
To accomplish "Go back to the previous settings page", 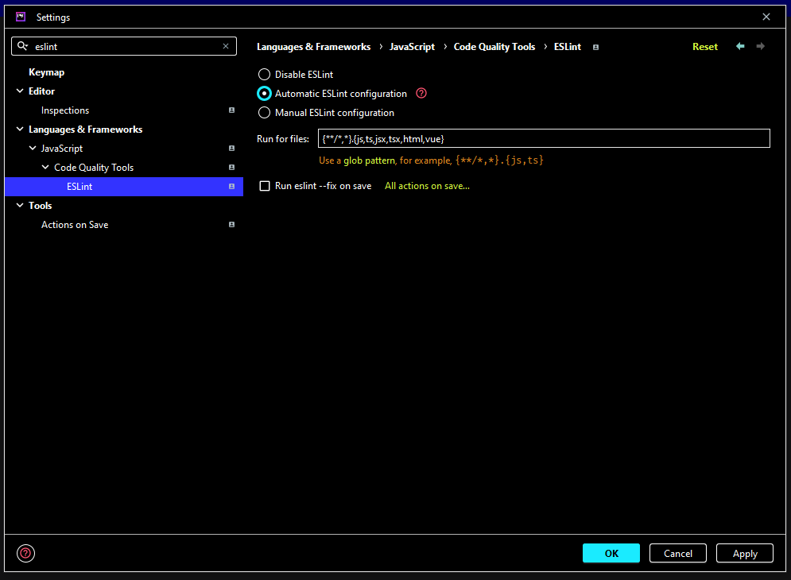I will tap(740, 46).
